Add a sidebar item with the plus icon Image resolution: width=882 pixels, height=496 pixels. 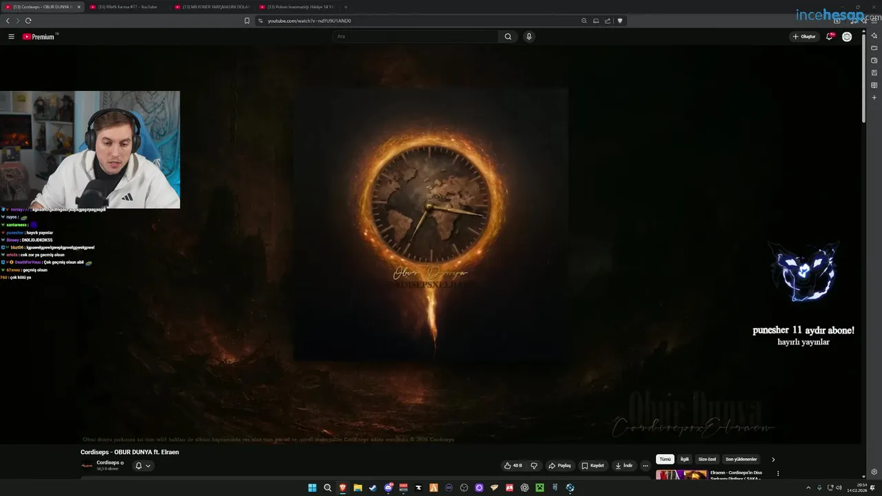(874, 97)
